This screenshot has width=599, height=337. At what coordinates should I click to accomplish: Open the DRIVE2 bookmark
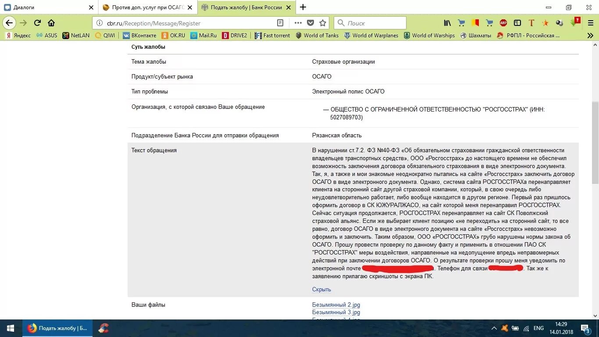235,36
